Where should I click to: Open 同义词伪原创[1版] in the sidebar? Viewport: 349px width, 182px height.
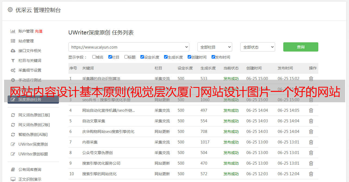pyautogui.click(x=34, y=115)
